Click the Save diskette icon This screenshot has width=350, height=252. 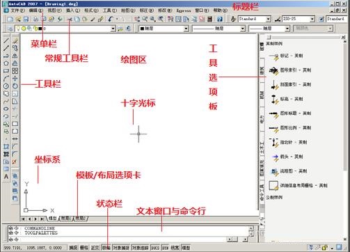pyautogui.click(x=26, y=19)
